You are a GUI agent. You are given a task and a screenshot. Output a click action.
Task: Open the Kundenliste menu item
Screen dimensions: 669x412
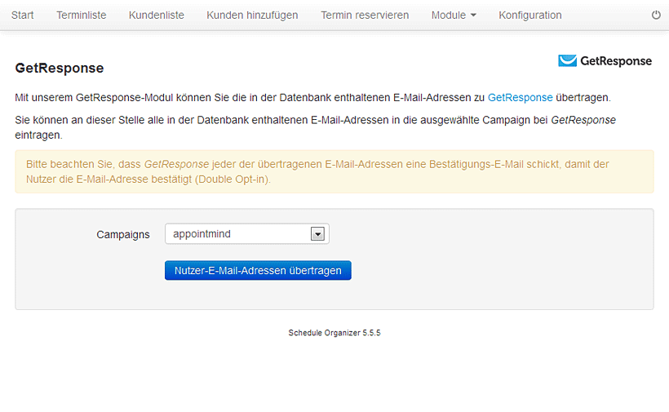pyautogui.click(x=156, y=16)
